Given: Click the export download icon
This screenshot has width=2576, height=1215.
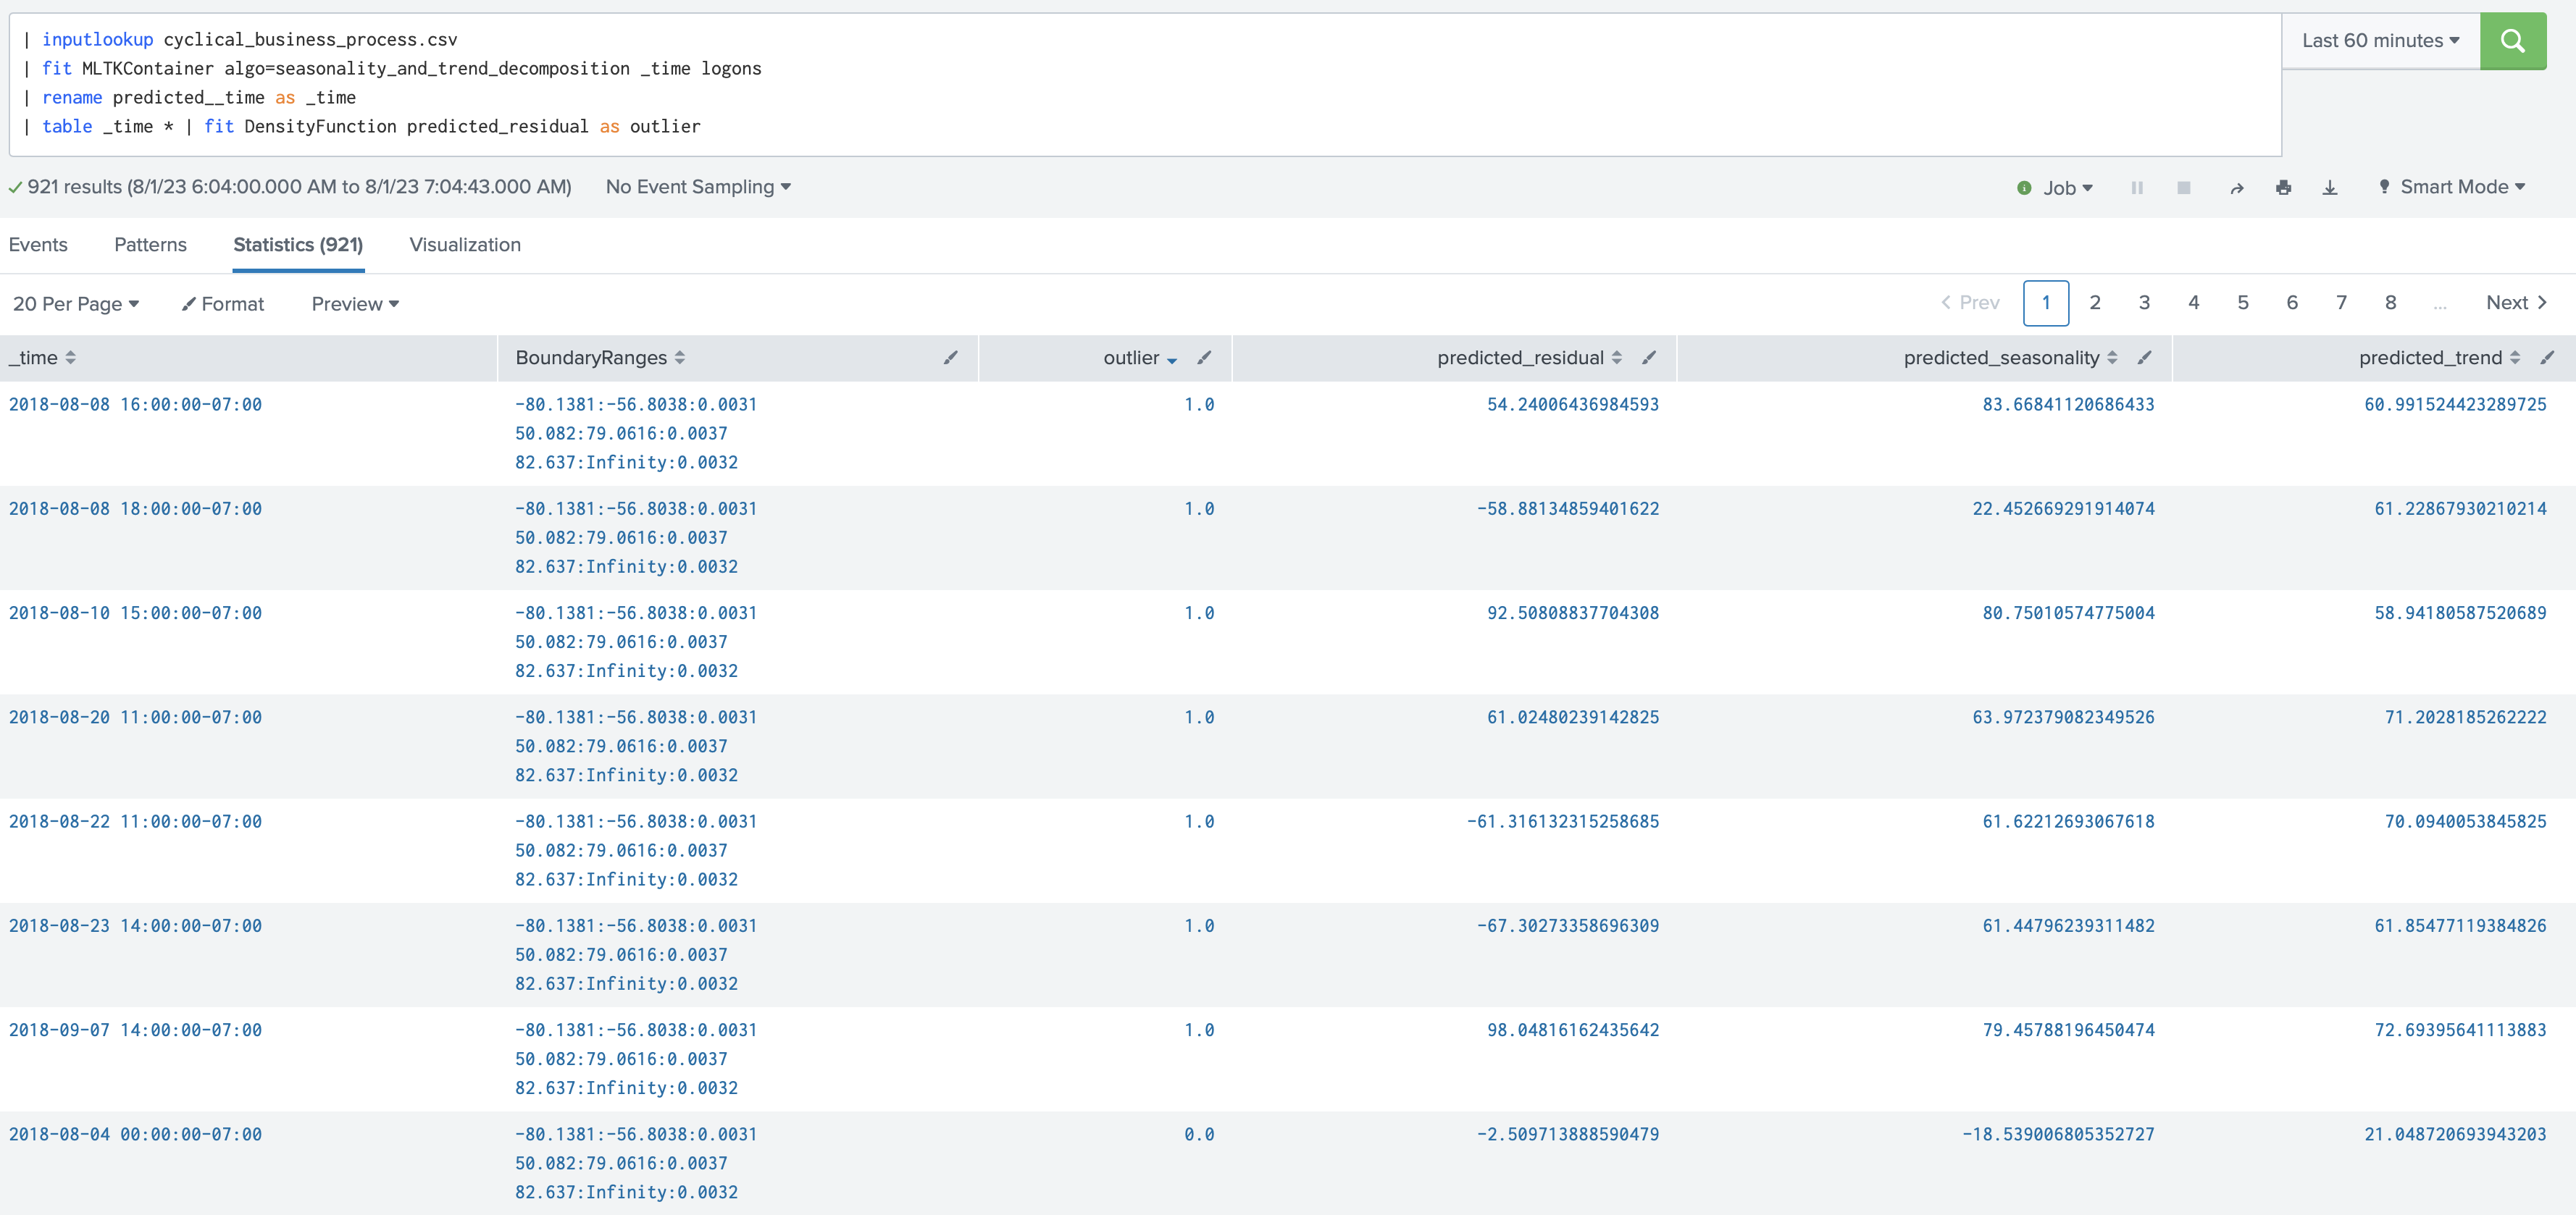Looking at the screenshot, I should pyautogui.click(x=2329, y=188).
